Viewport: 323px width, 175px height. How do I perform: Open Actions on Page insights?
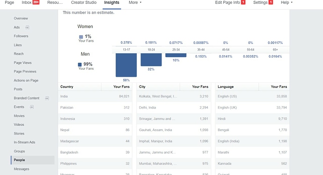[x=26, y=80]
